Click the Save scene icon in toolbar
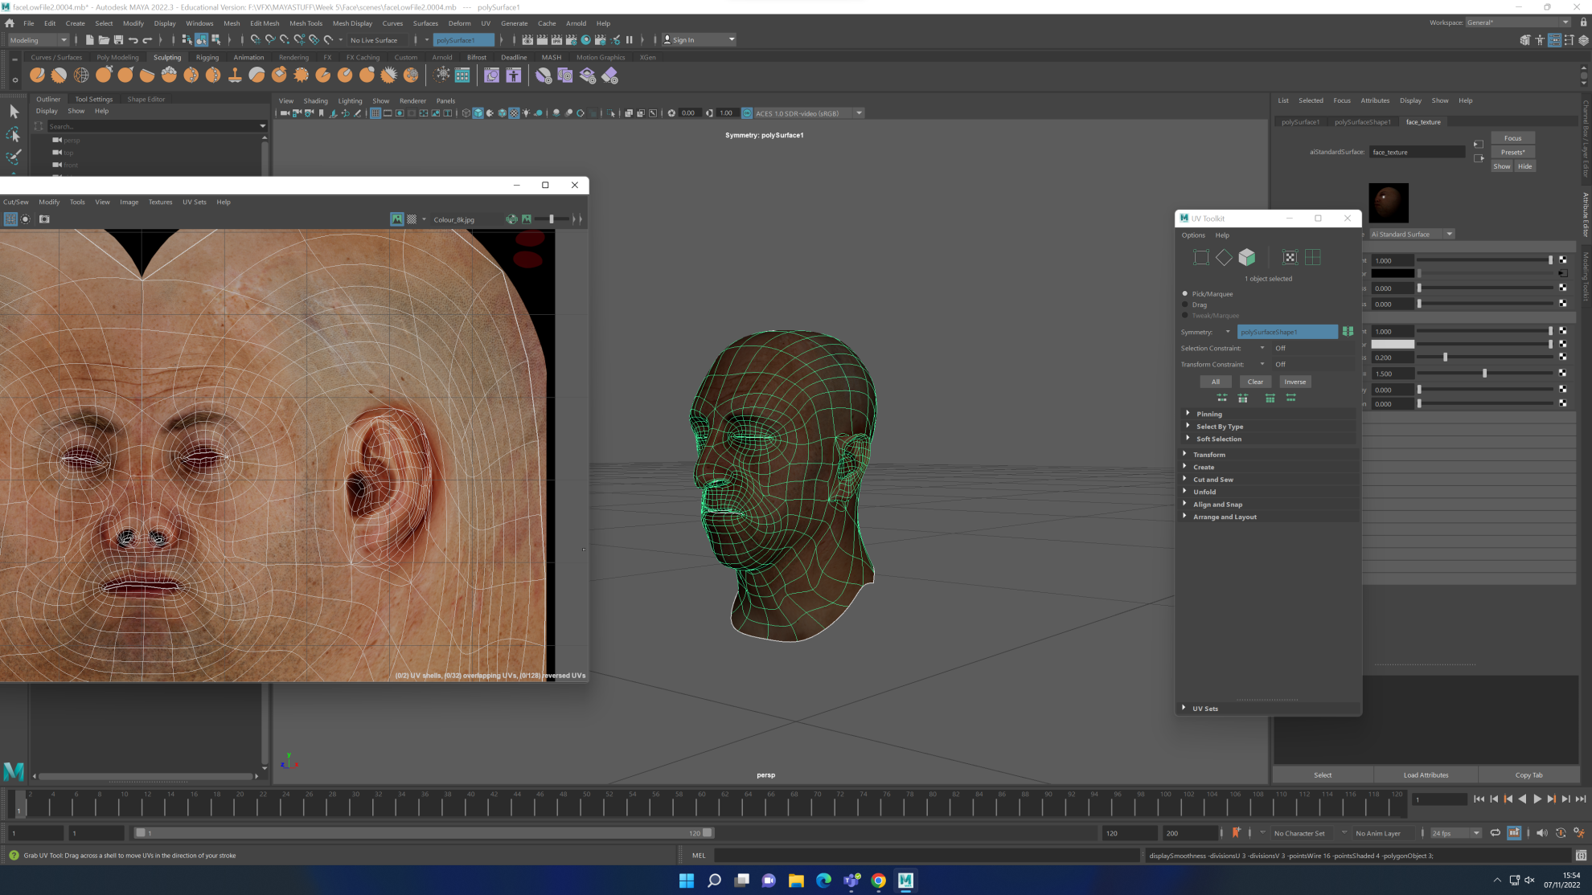 coord(119,40)
